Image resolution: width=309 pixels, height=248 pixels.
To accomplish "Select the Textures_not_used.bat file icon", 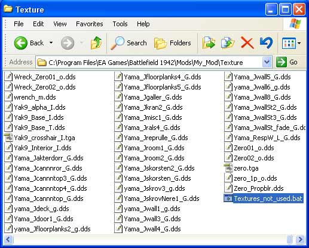I will click(x=228, y=199).
